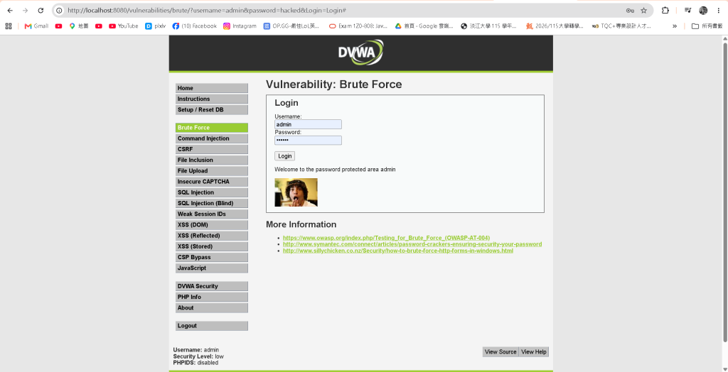Open the DVWA Security settings
The image size is (728, 372).
coord(212,286)
